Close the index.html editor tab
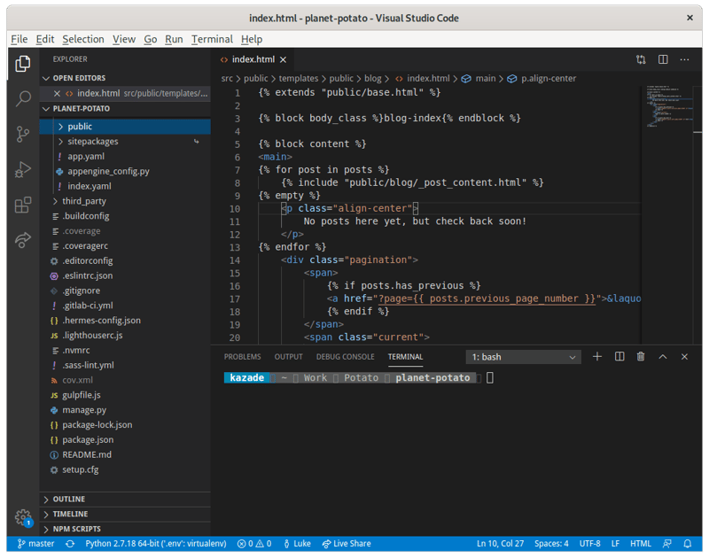 283,59
